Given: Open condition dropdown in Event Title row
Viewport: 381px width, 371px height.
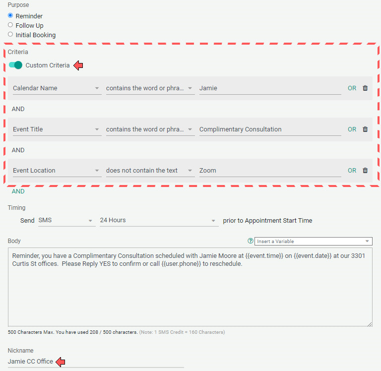Looking at the screenshot, I should point(150,129).
